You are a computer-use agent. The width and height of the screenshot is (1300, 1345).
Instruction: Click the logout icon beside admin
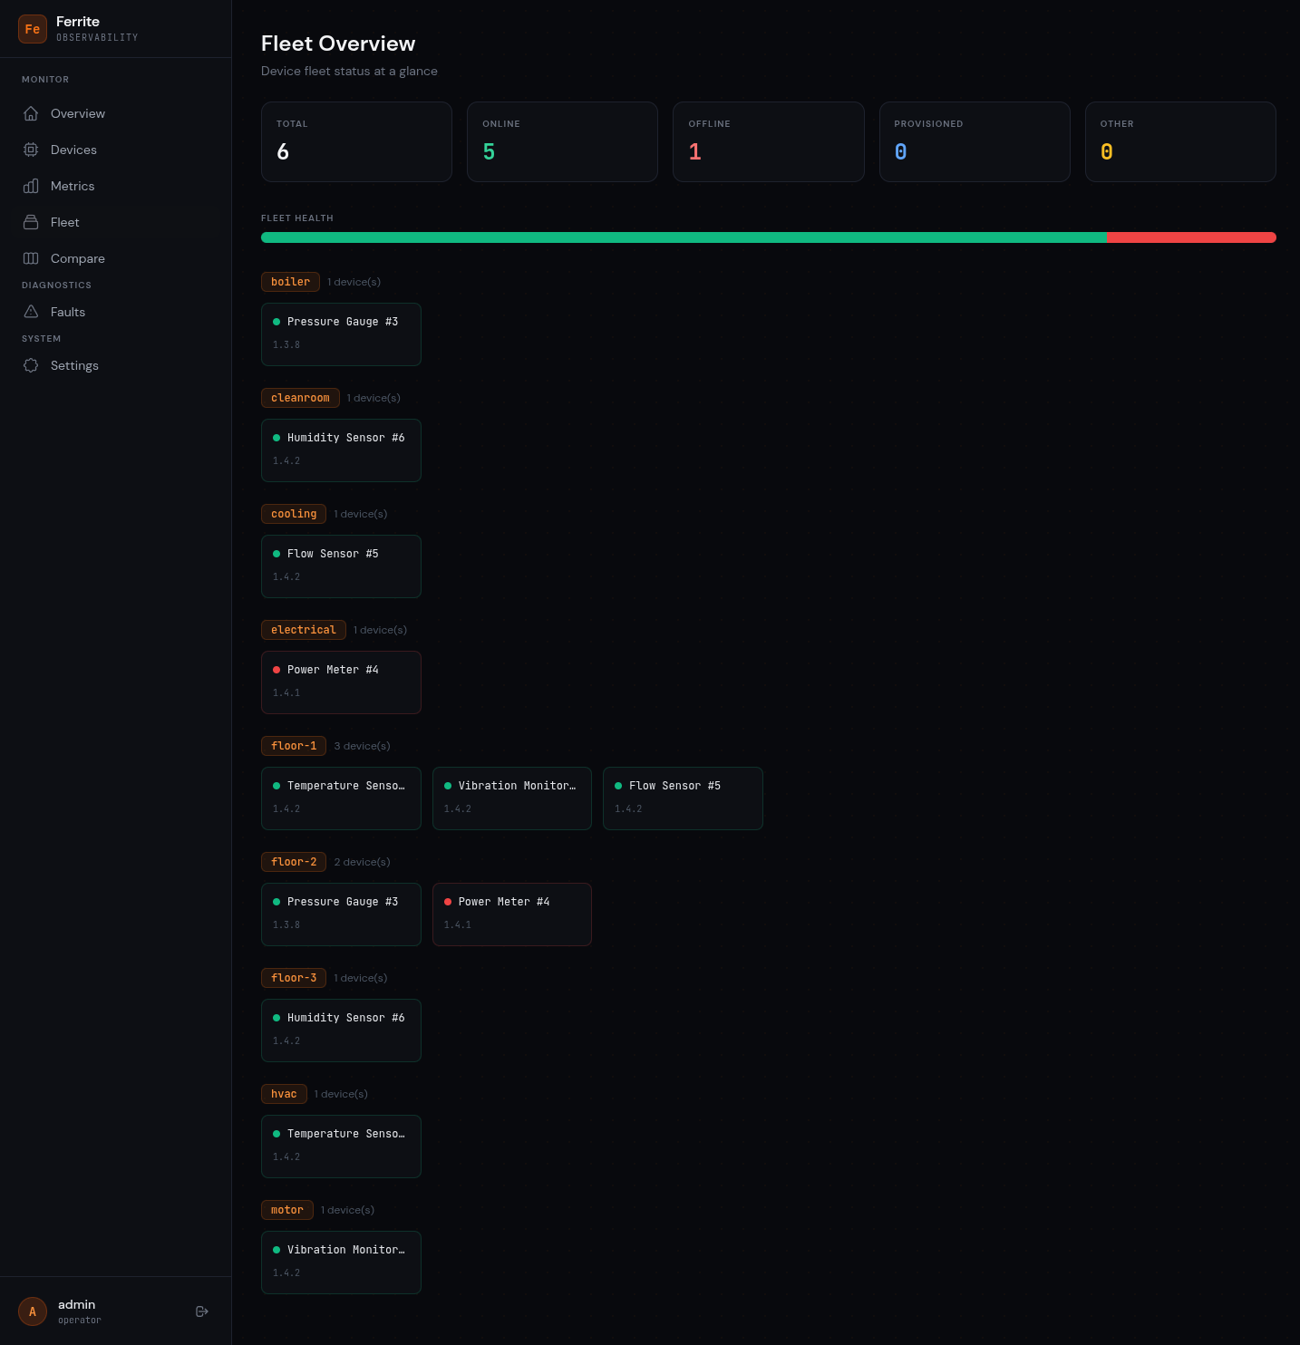click(x=202, y=1311)
